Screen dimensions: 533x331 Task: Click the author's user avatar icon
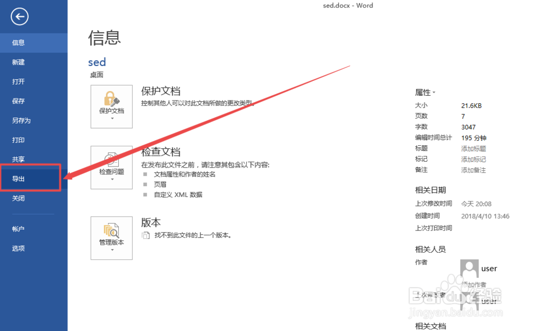point(469,269)
